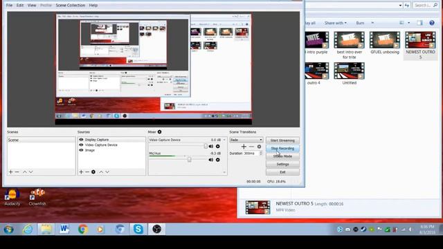Adjust the Duration stepper arrows
This screenshot has height=249, width=443.
click(x=261, y=154)
